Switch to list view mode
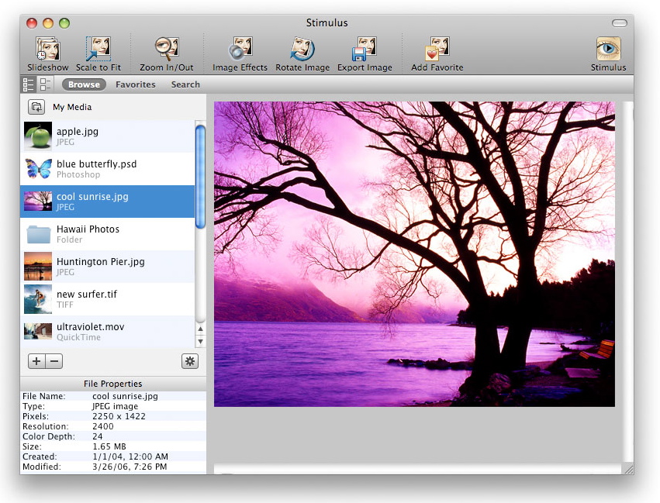The image size is (660, 503). click(29, 84)
